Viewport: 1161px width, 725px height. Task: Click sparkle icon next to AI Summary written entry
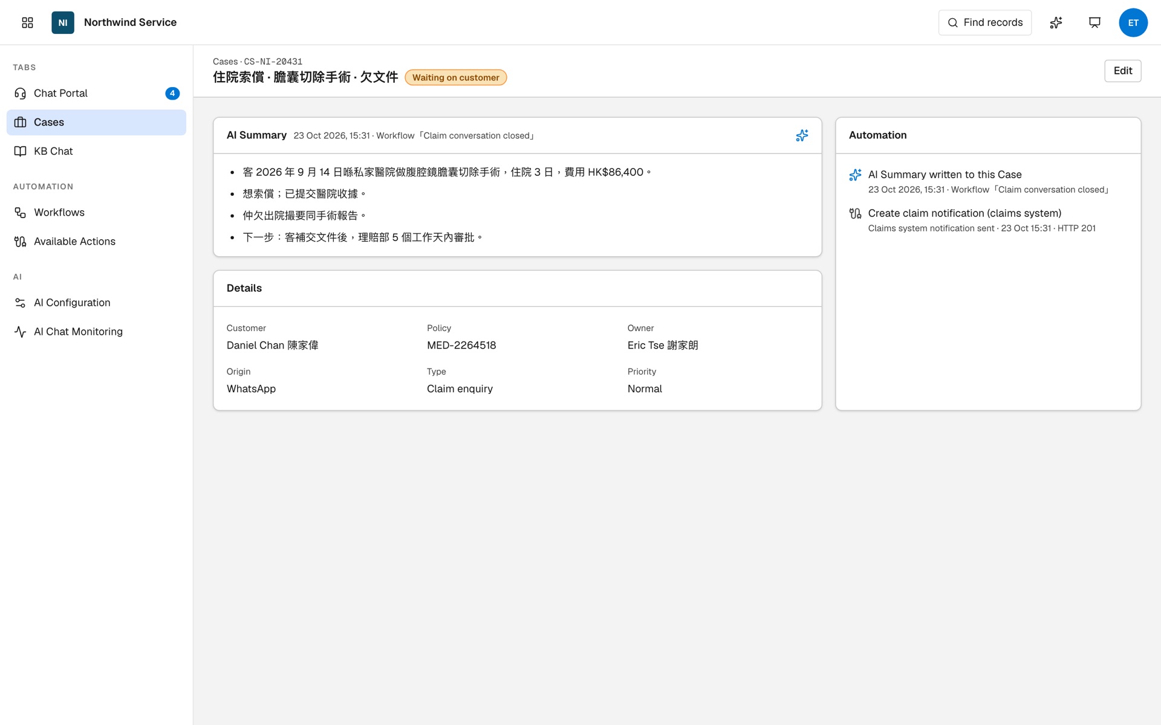click(855, 175)
